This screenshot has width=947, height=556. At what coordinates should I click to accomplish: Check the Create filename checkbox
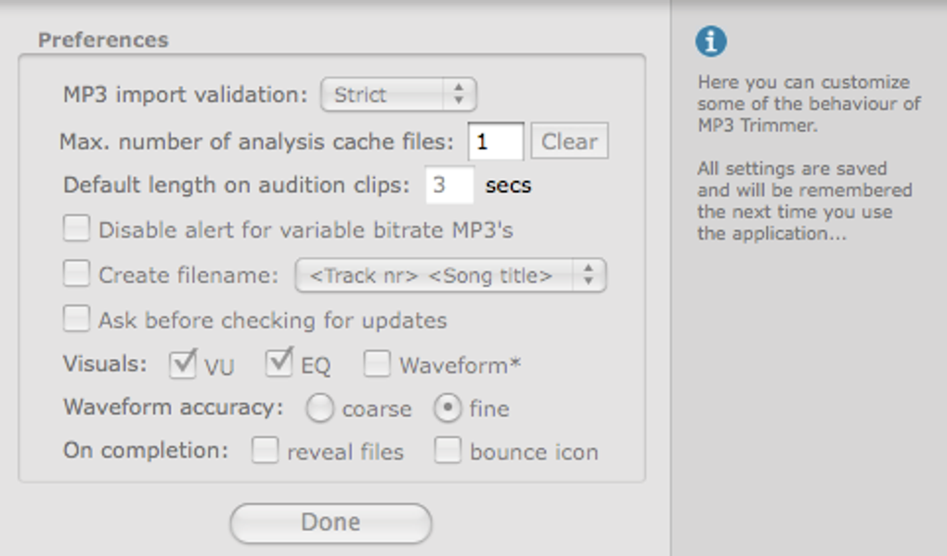[x=76, y=274]
